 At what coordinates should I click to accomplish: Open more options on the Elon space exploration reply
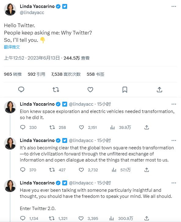pyautogui.click(x=174, y=104)
